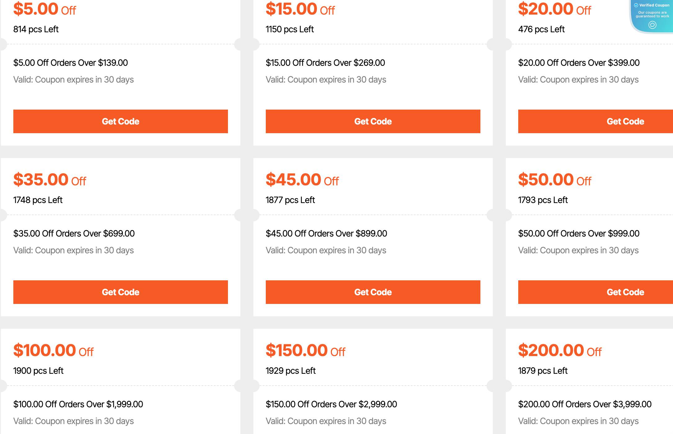Viewport: 673px width, 434px height.
Task: Select the $35.00 Off coupon heading
Action: click(x=50, y=179)
